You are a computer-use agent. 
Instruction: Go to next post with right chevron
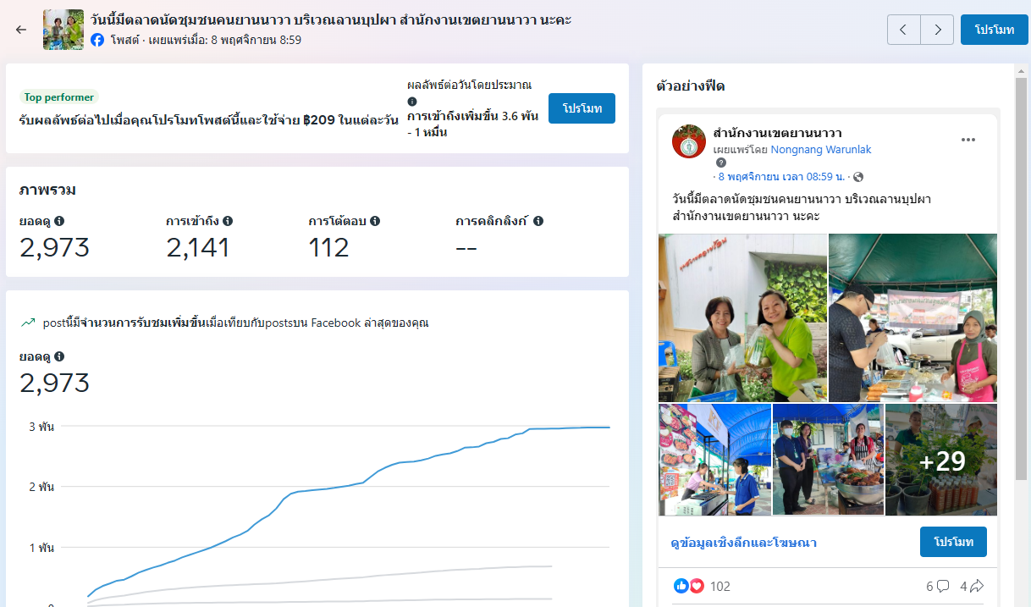(937, 30)
